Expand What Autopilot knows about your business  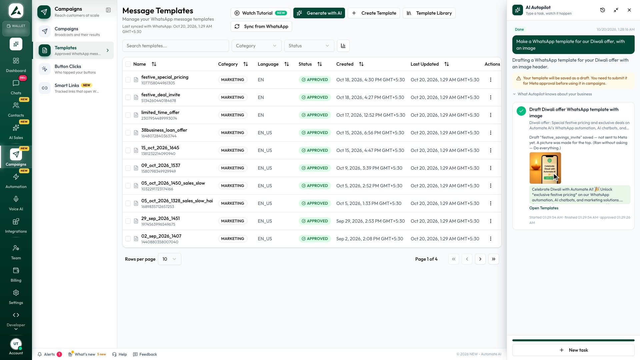(552, 94)
